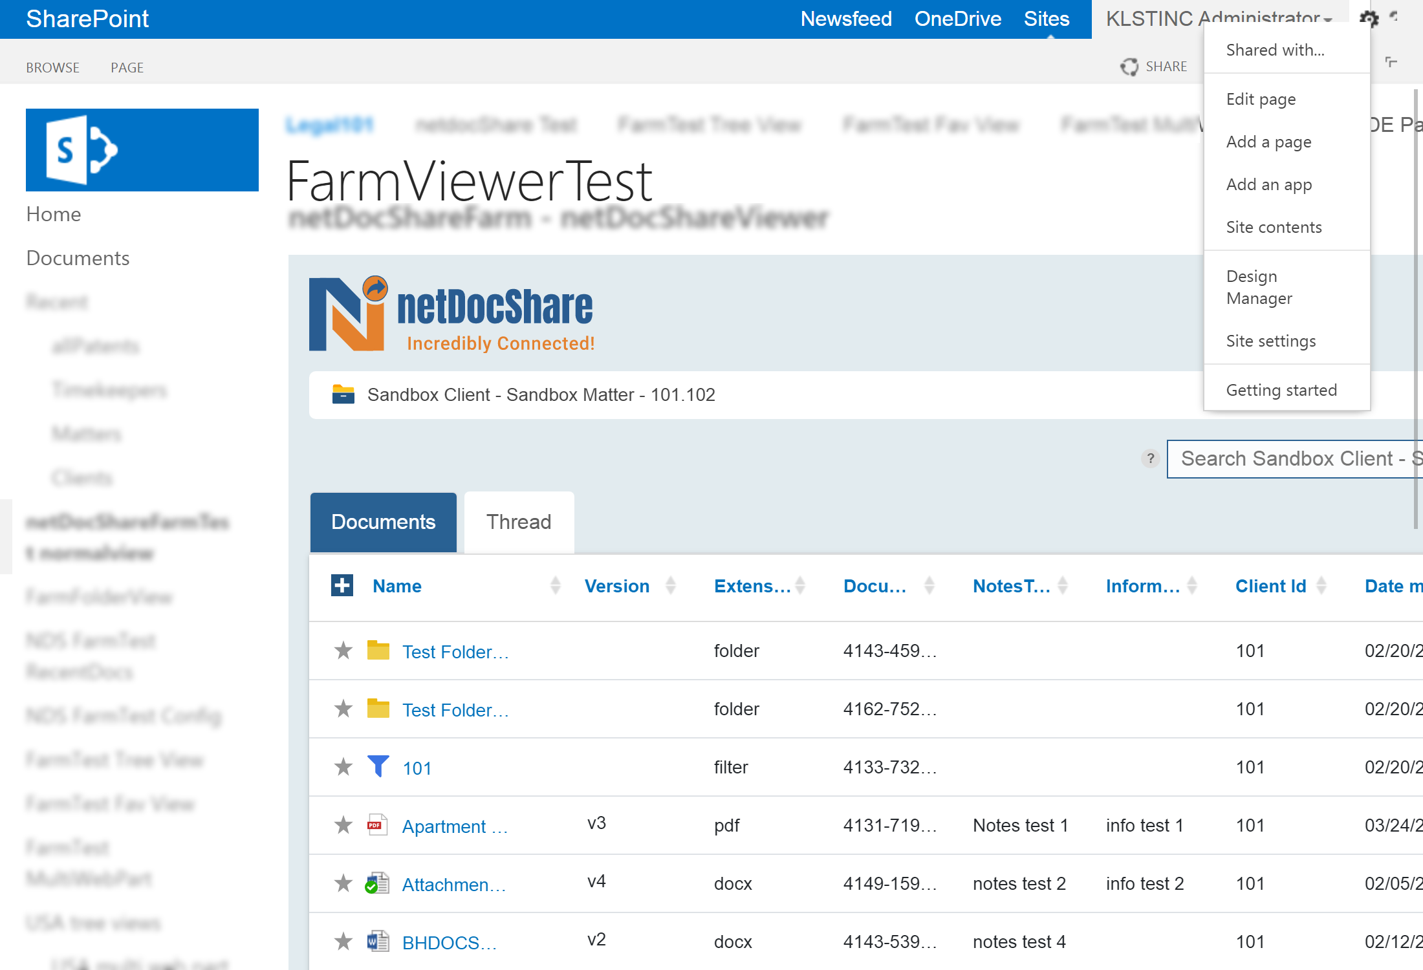Open the Attachmen... document link
1423x970 pixels.
[x=454, y=885]
